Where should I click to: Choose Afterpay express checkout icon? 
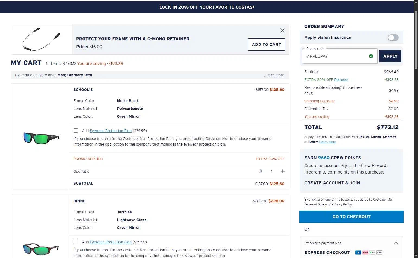point(372,253)
